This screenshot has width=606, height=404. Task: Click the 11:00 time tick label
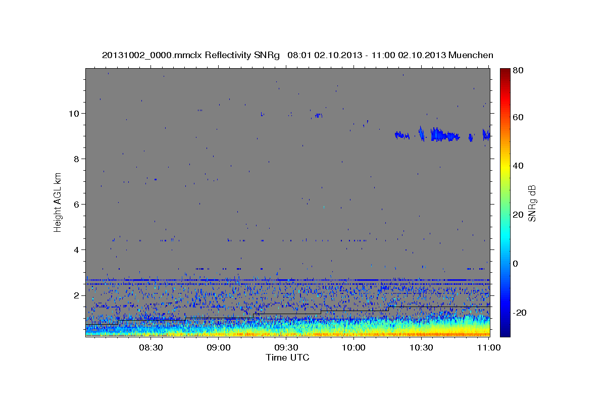pos(489,347)
